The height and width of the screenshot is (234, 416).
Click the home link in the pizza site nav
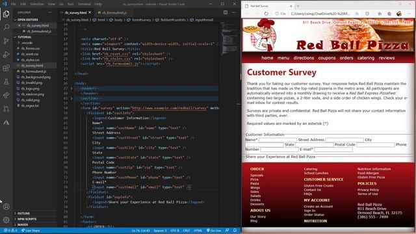coord(267,58)
